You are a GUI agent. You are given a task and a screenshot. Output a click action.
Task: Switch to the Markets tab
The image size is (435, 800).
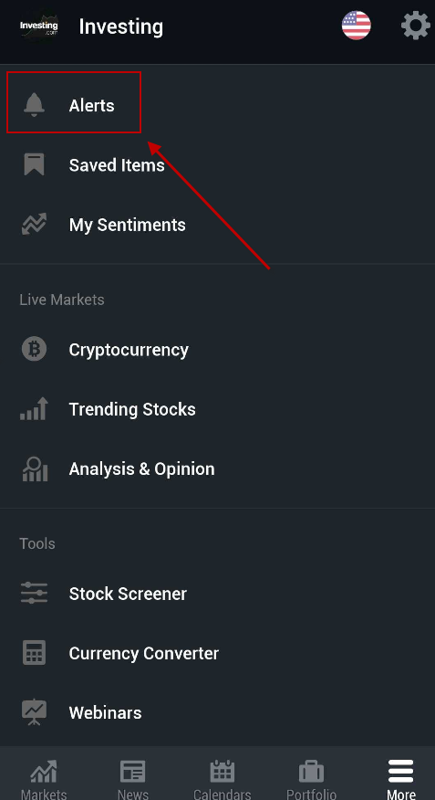(44, 779)
